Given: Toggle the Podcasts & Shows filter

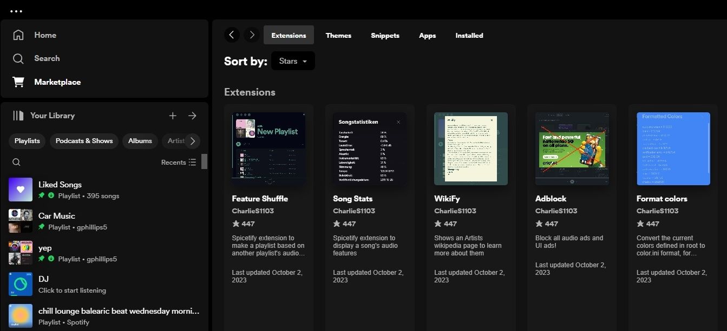Looking at the screenshot, I should pos(84,141).
